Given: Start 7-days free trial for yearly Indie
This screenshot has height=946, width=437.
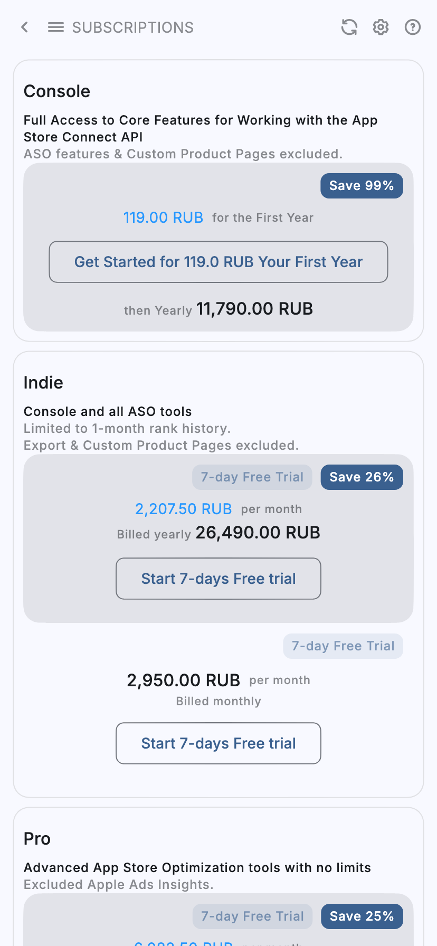Looking at the screenshot, I should coord(218,579).
